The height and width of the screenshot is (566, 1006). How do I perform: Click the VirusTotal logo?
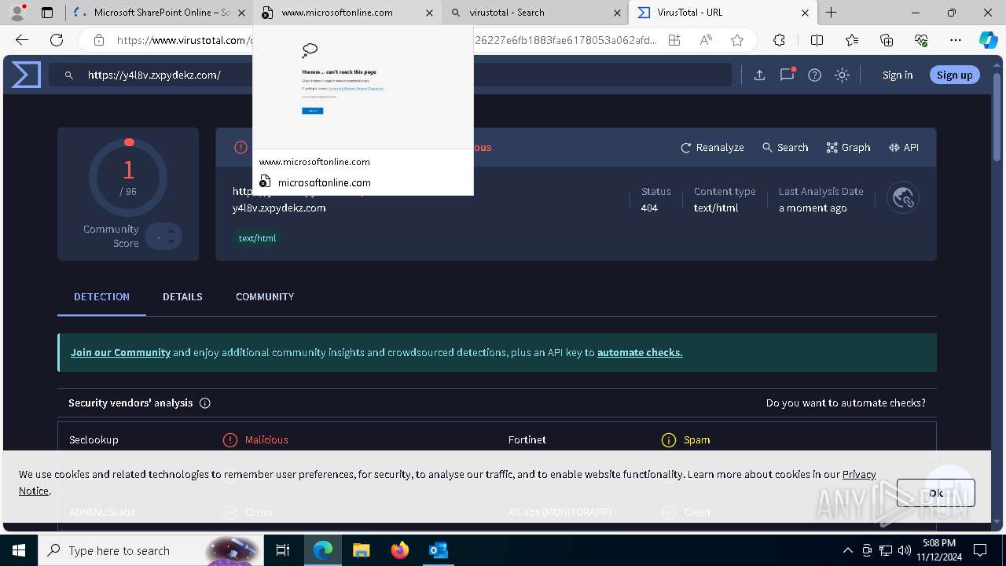click(x=26, y=75)
